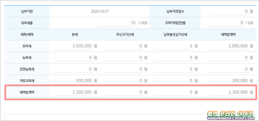Focus the 감면농특세 row 세액합계액 total field

(x=229, y=69)
